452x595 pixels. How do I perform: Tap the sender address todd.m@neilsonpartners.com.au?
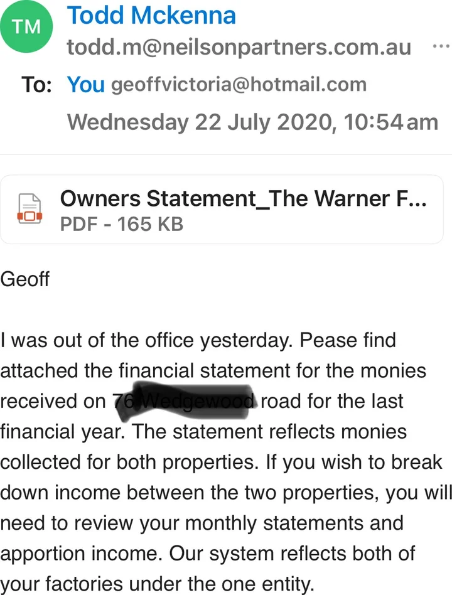pyautogui.click(x=239, y=47)
